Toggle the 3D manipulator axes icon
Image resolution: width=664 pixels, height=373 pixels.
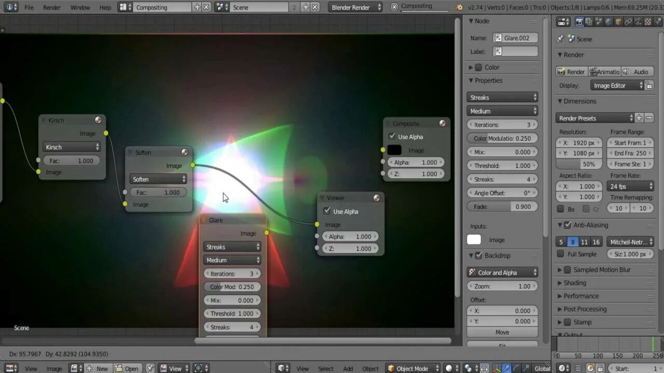[497, 368]
